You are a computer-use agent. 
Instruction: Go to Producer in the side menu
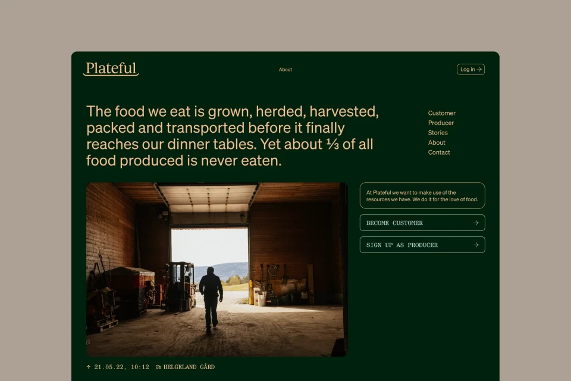click(441, 123)
